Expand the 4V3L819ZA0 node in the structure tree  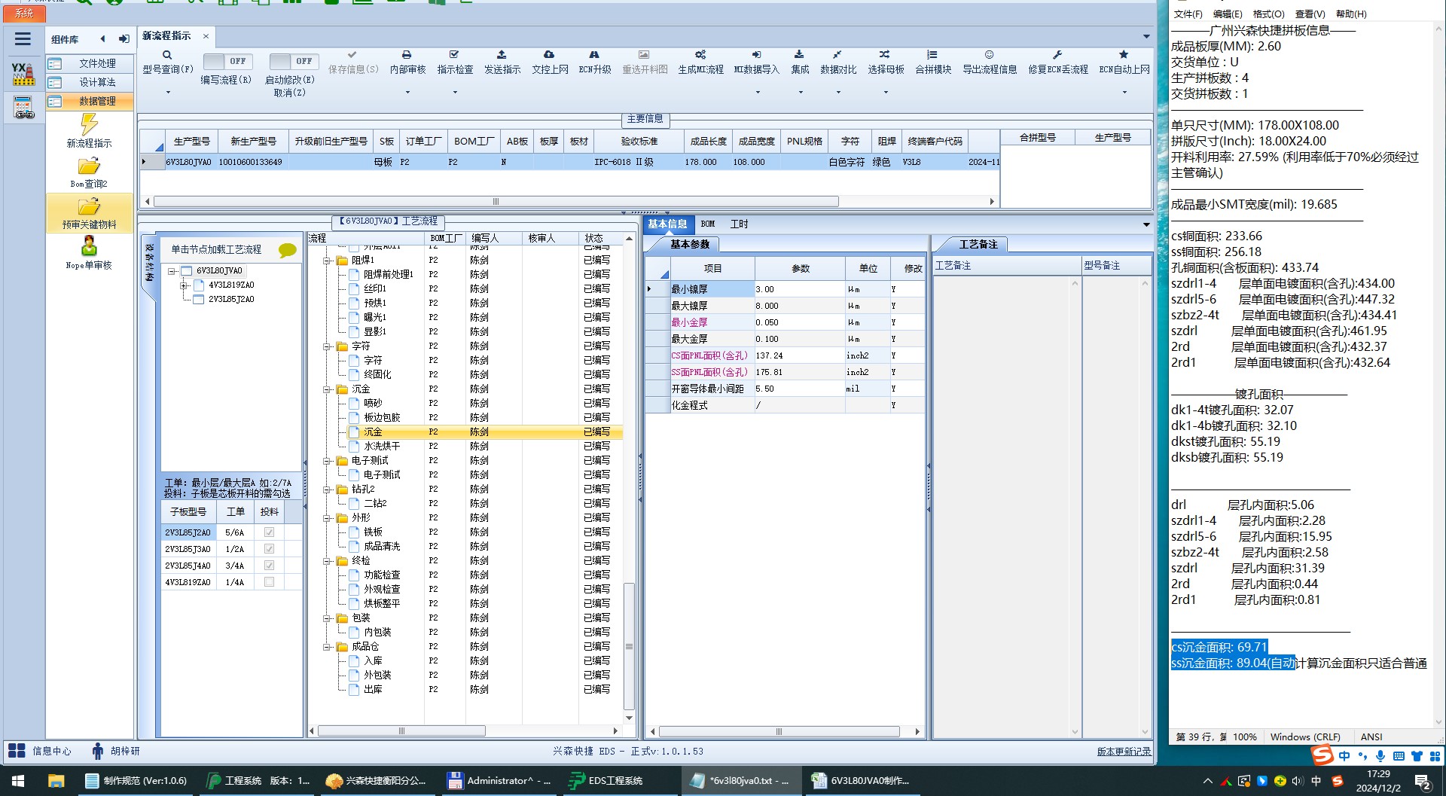tap(184, 285)
